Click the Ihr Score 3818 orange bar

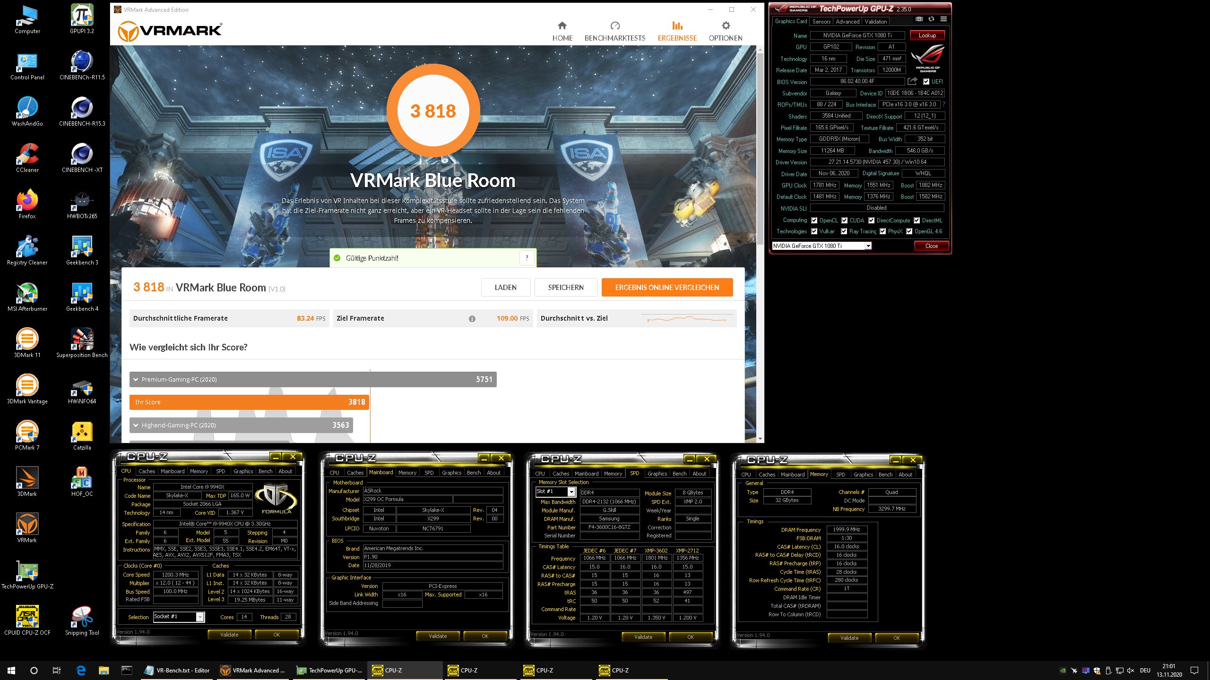point(249,402)
